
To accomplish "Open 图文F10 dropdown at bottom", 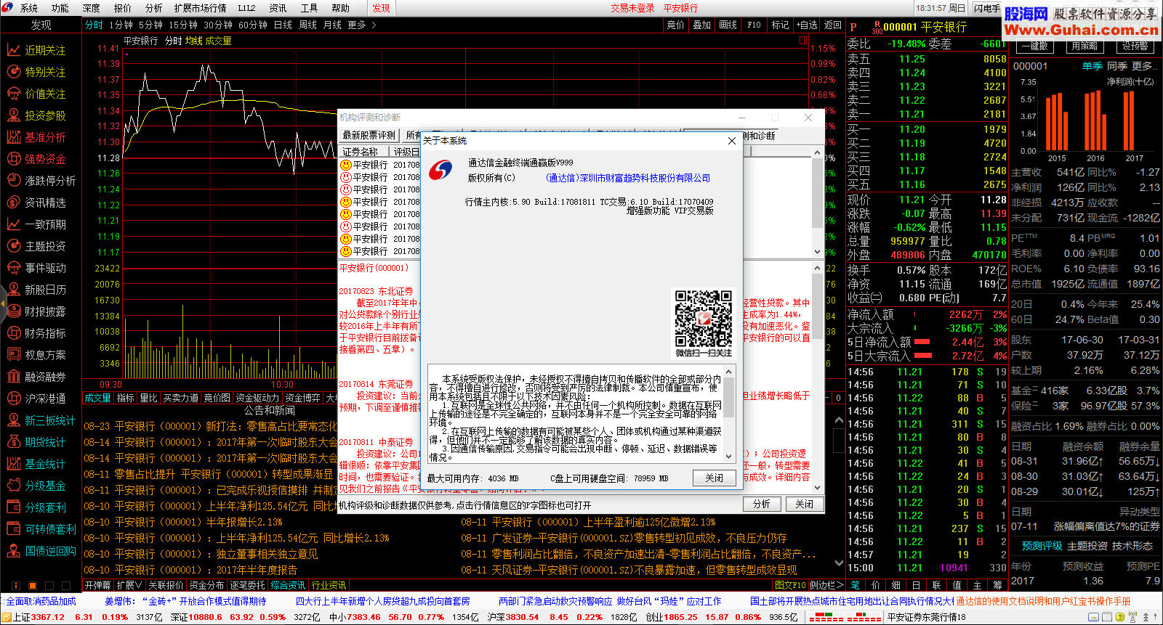I will 790,585.
